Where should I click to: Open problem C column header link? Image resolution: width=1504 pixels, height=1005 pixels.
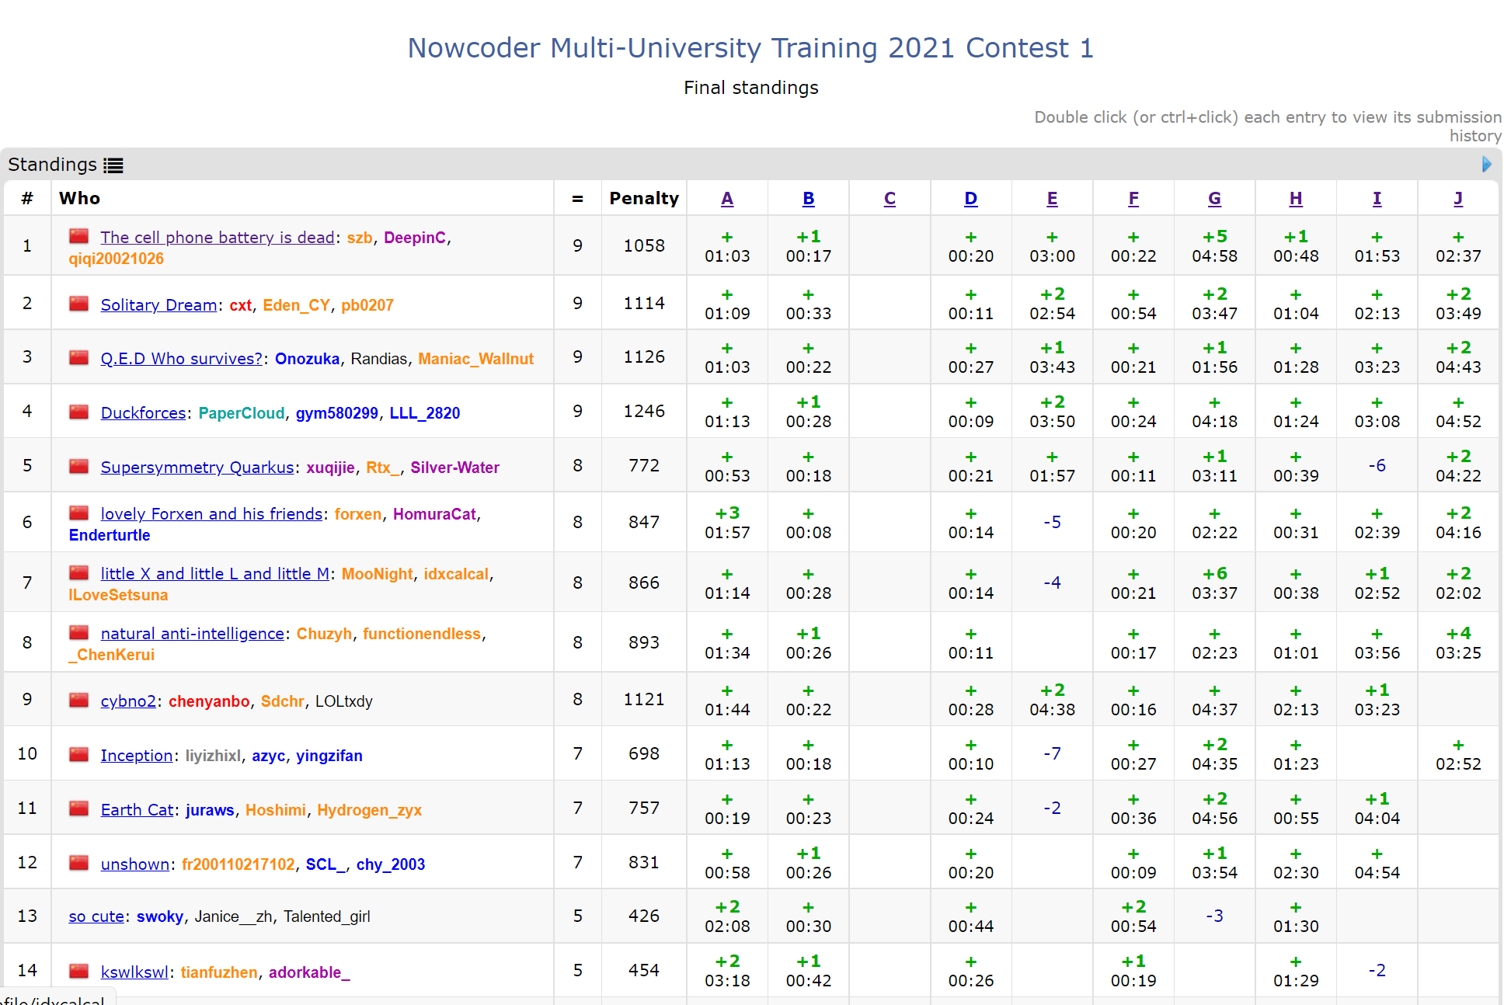890,199
